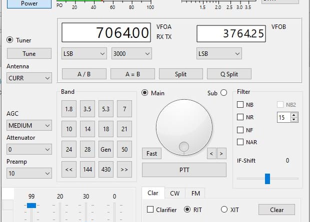The height and width of the screenshot is (222, 310).
Task: Click the band down << button
Action: [x=69, y=170]
